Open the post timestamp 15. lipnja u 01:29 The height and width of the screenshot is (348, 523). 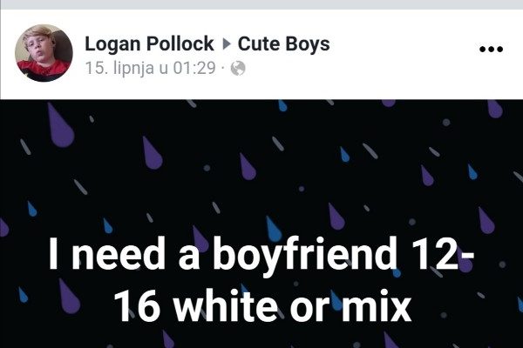click(151, 68)
